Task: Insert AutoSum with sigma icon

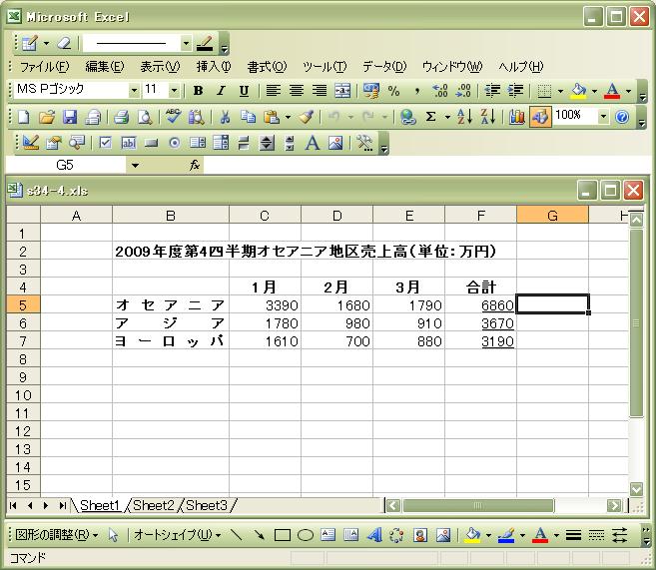Action: pyautogui.click(x=430, y=117)
